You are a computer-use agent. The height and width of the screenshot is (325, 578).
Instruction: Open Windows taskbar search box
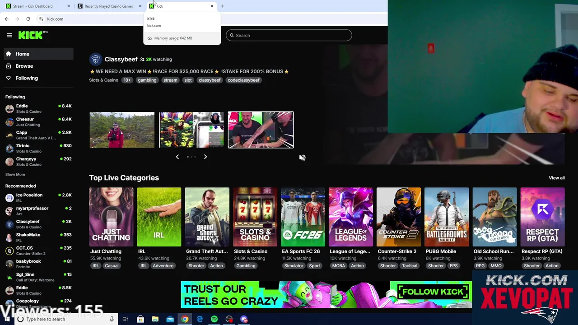[x=65, y=319]
